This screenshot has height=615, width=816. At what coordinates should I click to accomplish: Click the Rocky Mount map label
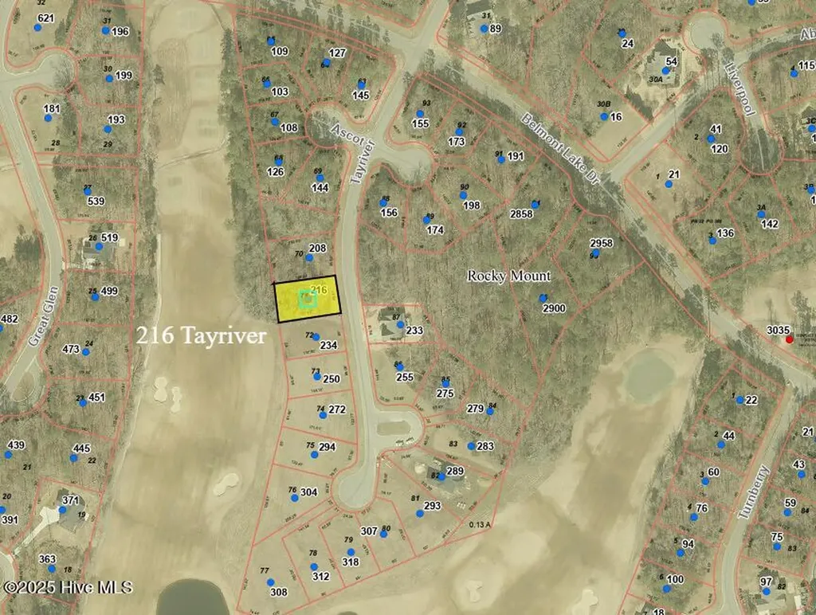[x=508, y=276]
